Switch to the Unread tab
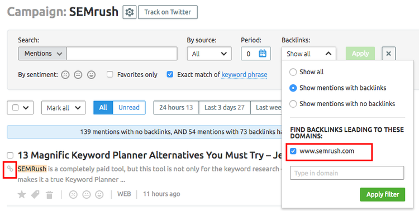The width and height of the screenshot is (419, 211). (x=129, y=107)
